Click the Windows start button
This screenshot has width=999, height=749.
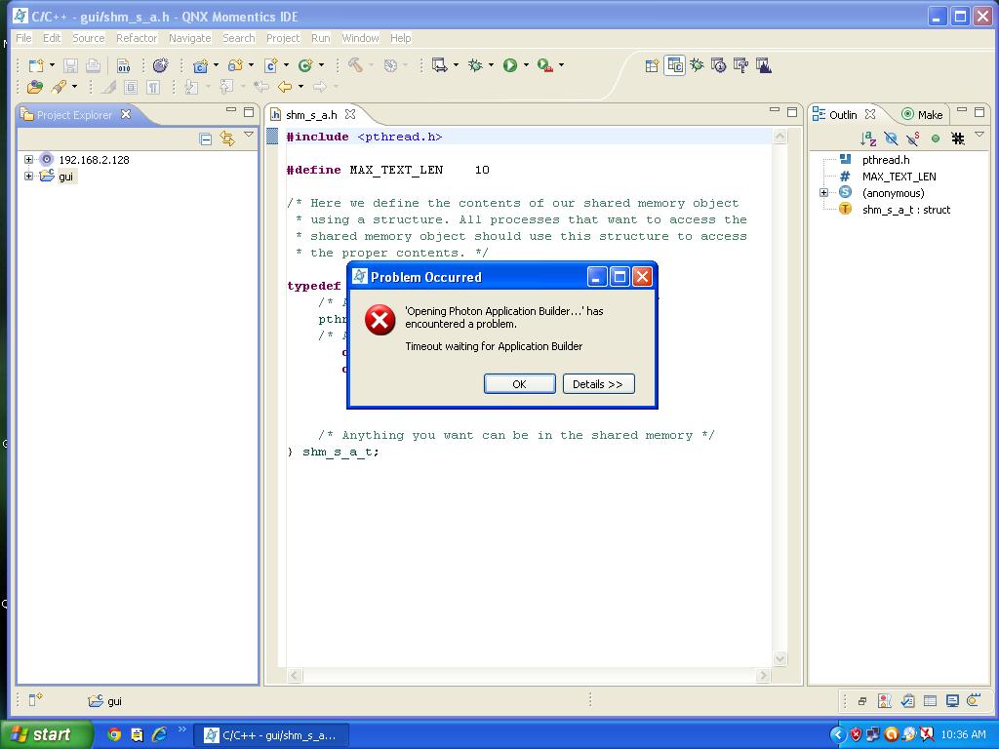tap(44, 734)
